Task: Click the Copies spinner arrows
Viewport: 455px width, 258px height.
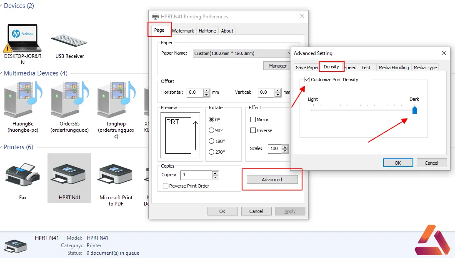Action: click(215, 175)
